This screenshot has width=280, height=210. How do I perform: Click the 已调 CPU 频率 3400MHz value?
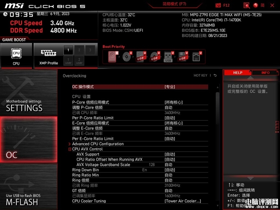(172, 113)
